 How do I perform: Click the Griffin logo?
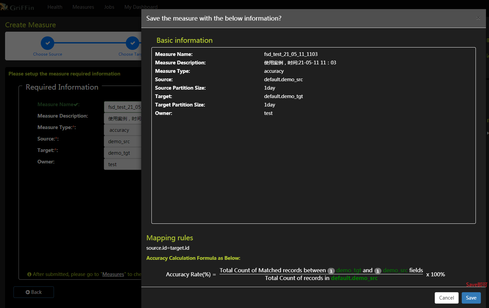18,7
